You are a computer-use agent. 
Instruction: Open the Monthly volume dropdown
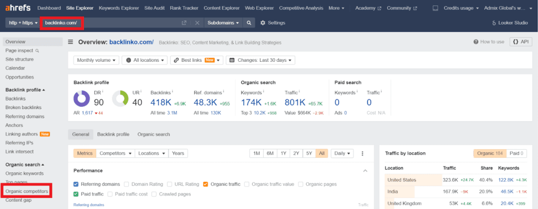97,60
